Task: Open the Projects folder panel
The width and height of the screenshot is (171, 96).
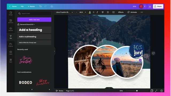Action: tap(11, 45)
